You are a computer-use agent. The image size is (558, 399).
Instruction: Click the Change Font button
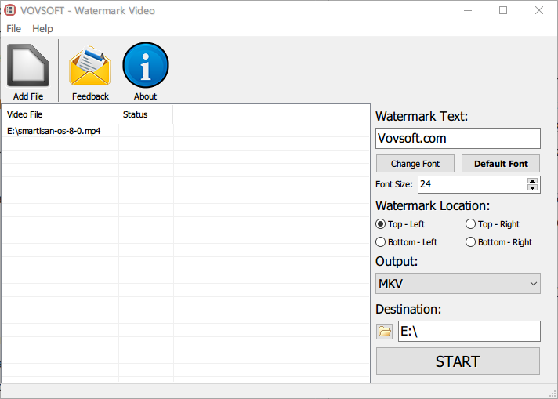click(x=415, y=164)
